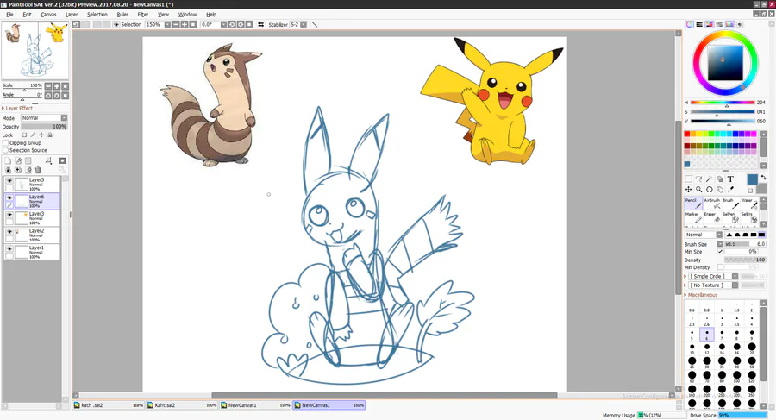Hide Layer2 visibility eye

tap(9, 231)
